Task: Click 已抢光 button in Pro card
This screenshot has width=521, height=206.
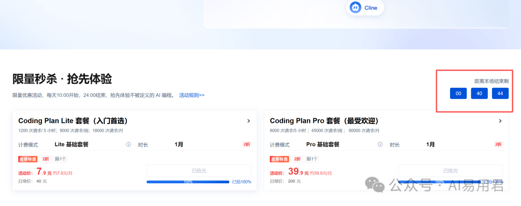Action: tap(450, 171)
